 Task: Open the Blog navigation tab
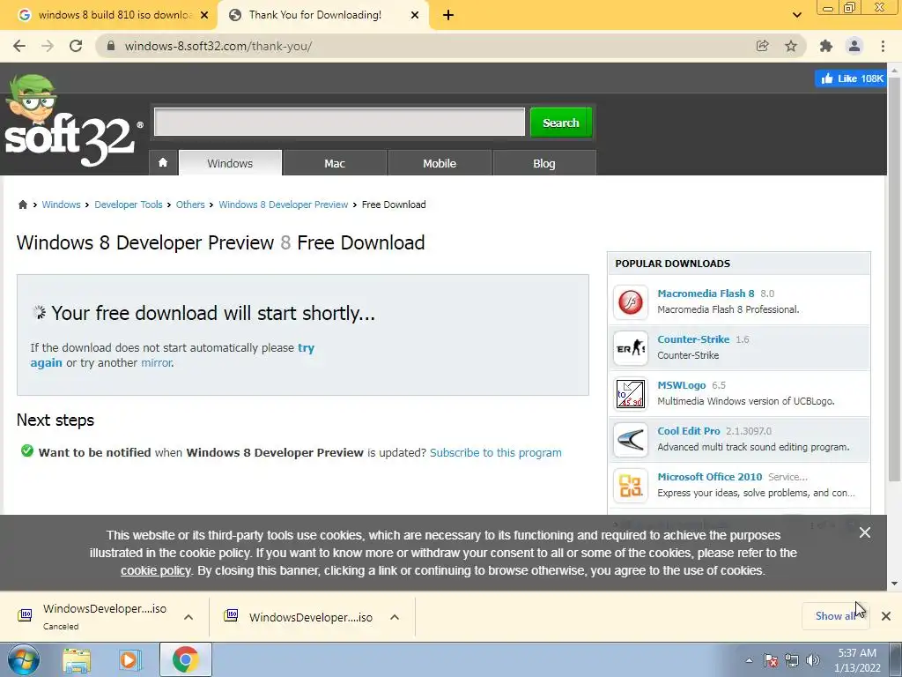pos(544,163)
